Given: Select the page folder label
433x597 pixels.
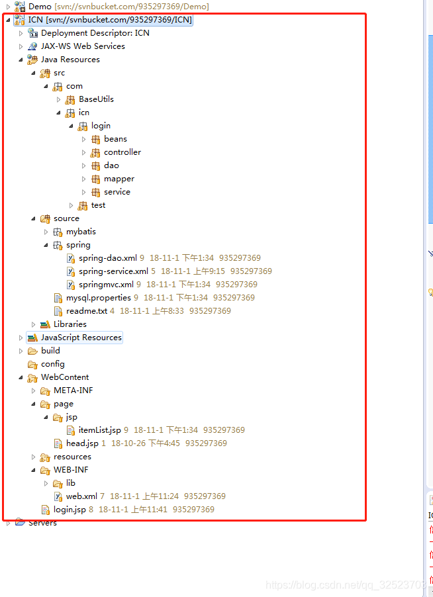Looking at the screenshot, I should [x=64, y=404].
